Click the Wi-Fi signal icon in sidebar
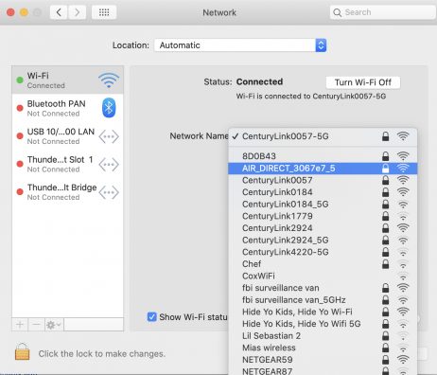 (x=109, y=80)
